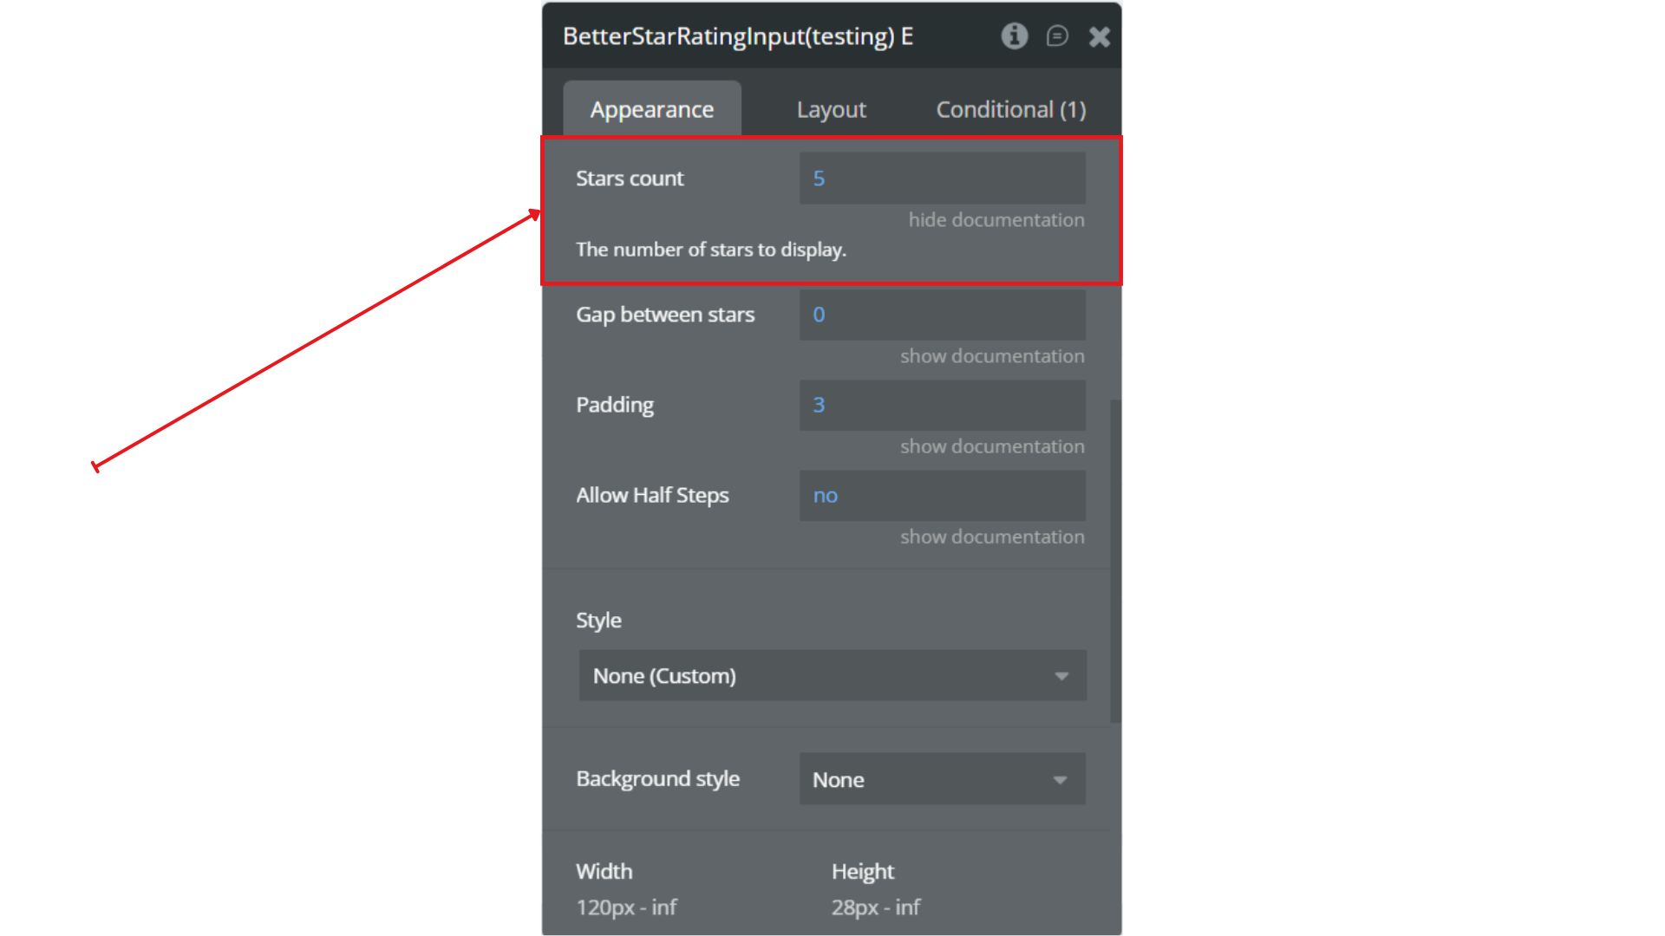The image size is (1665, 936).
Task: Show documentation for Allow Half Steps
Action: tap(991, 537)
